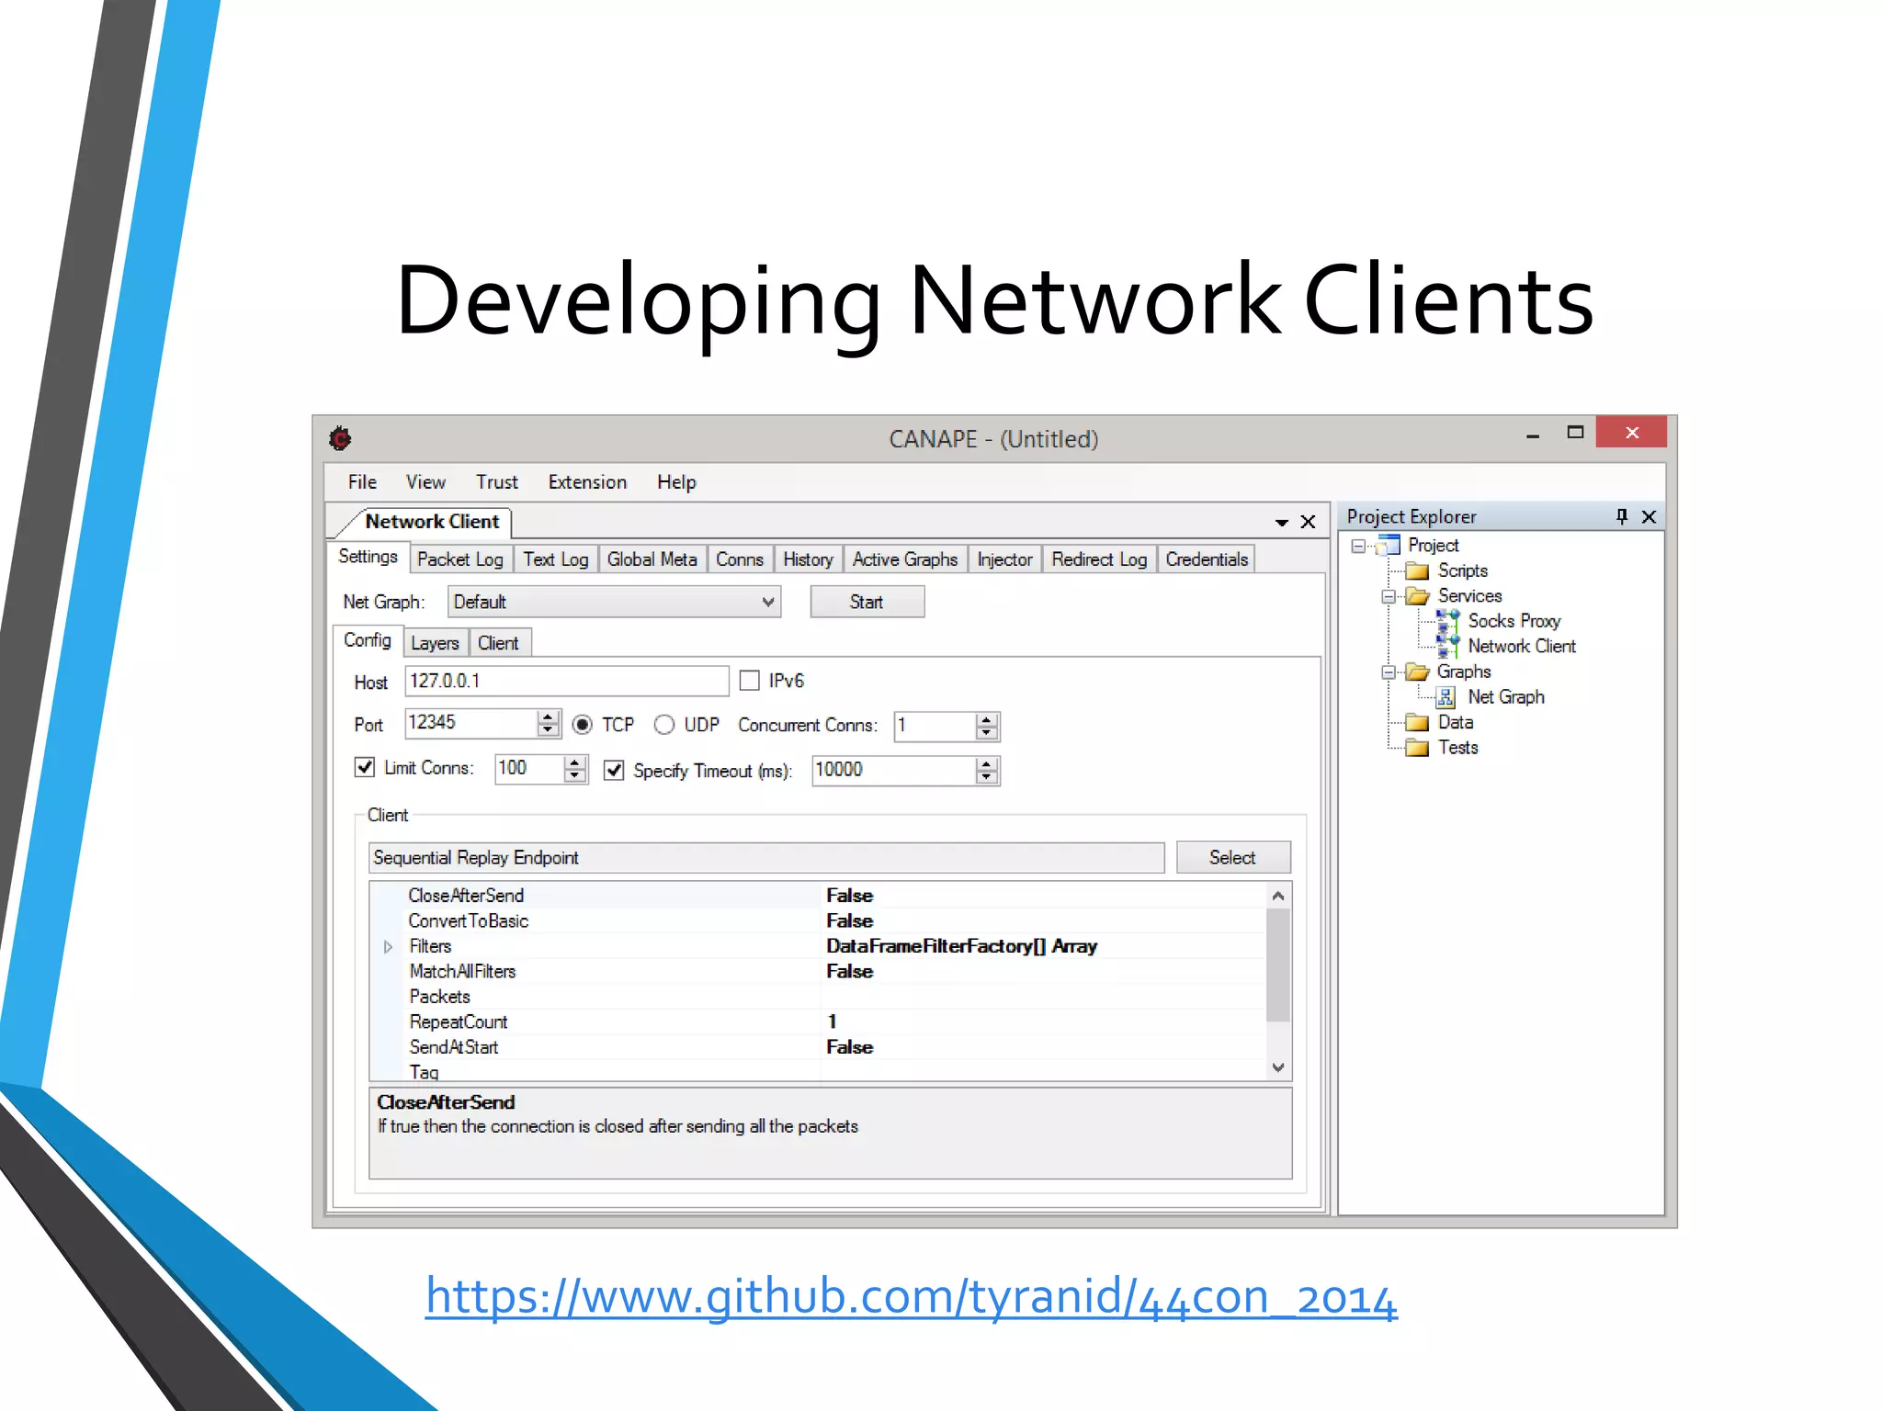Switch to the Credentials tab
This screenshot has height=1411, width=1882.
pos(1207,559)
